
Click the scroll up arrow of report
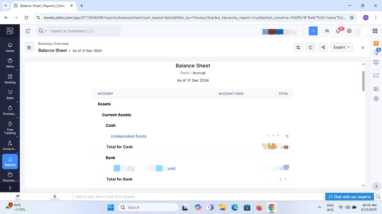pyautogui.click(x=363, y=64)
